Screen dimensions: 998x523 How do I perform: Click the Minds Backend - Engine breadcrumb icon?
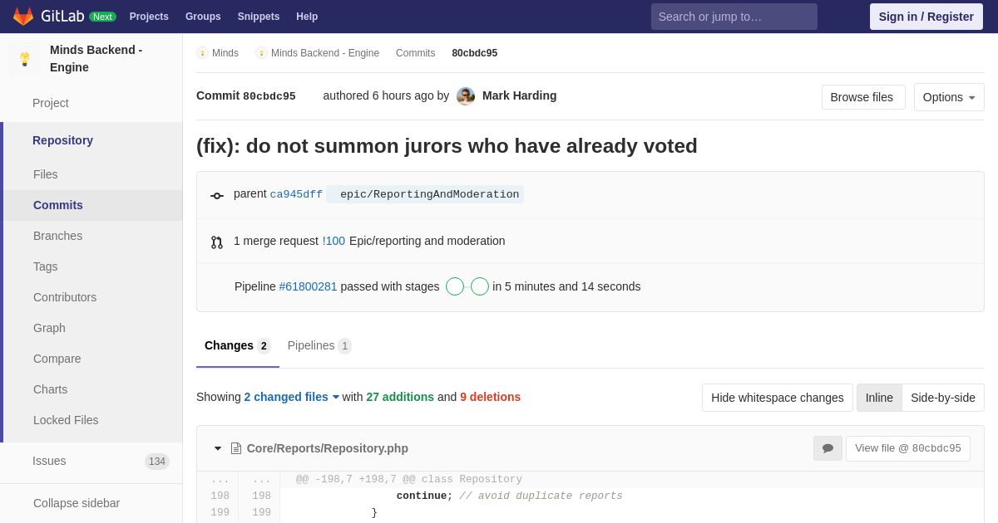point(261,53)
